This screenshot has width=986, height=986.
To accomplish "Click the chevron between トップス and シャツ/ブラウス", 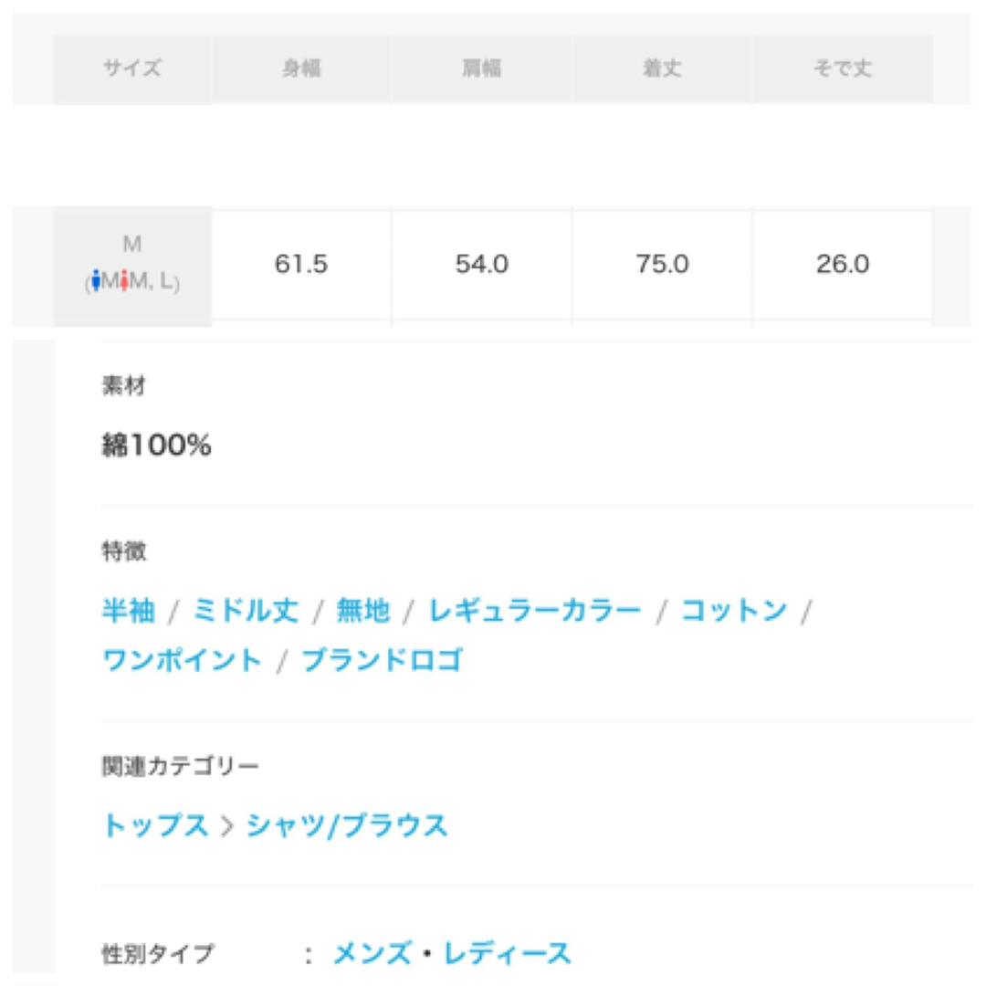I will tap(227, 825).
